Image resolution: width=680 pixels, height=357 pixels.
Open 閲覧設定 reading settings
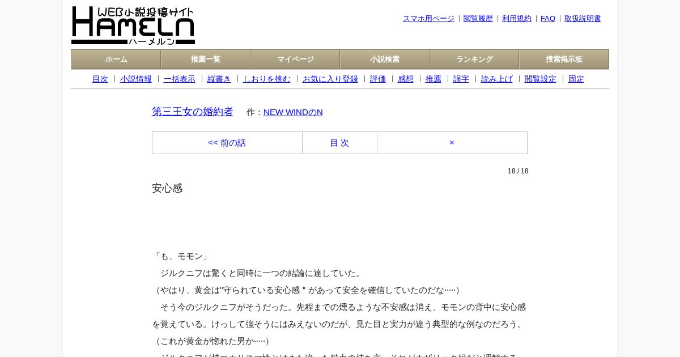click(541, 79)
